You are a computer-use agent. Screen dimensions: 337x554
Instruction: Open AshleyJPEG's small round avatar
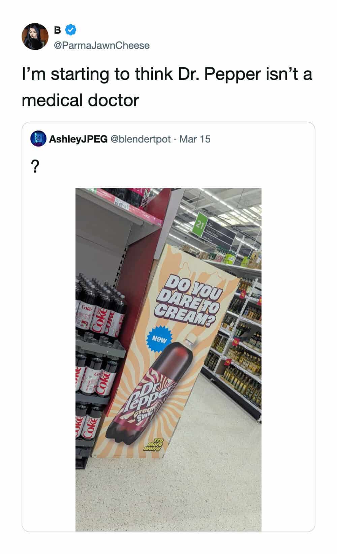[38, 139]
